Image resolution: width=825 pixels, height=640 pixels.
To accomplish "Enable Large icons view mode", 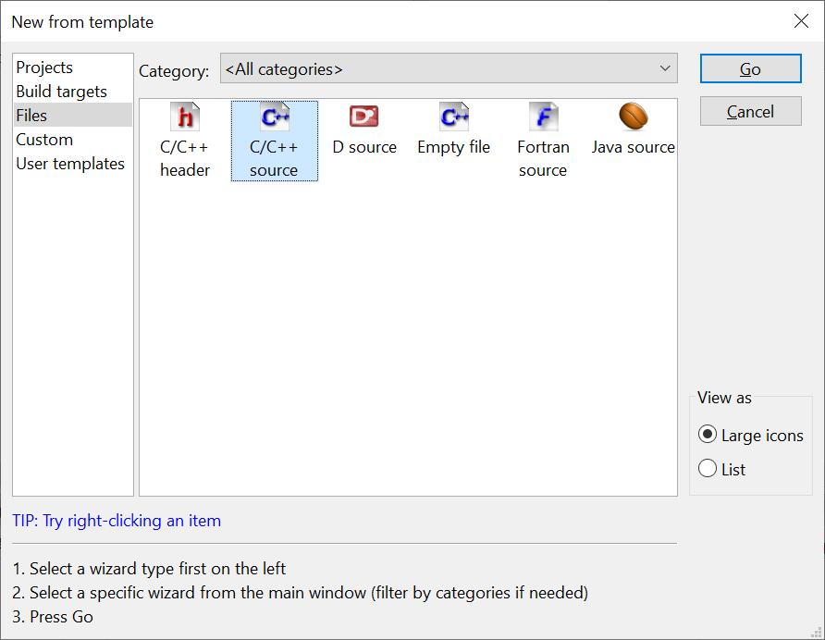I will (708, 435).
